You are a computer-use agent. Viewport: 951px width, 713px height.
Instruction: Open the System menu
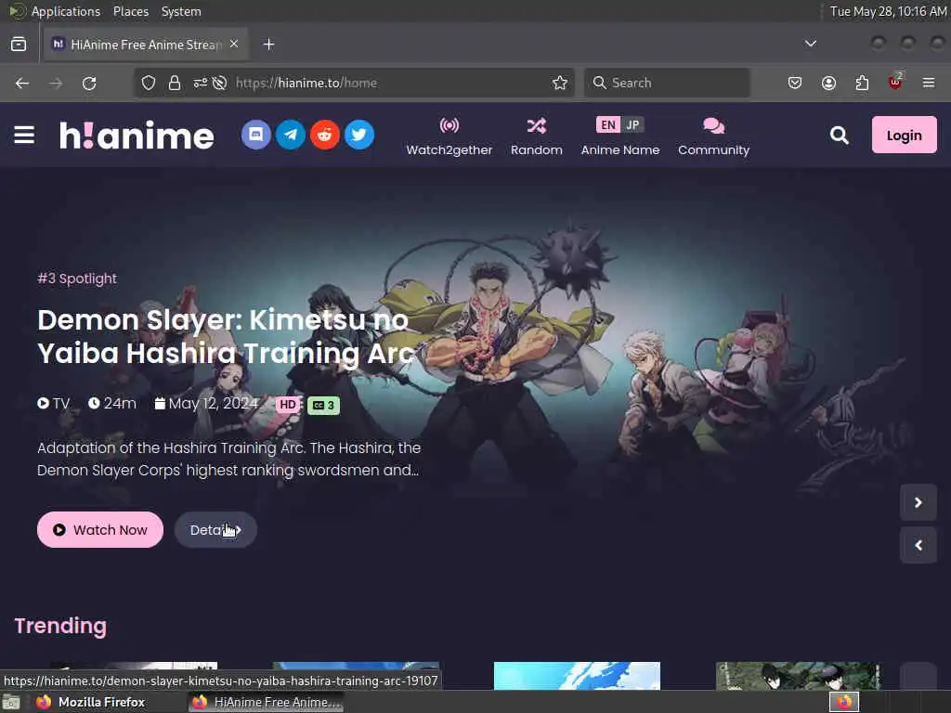point(181,11)
